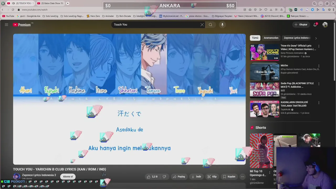Open "How It's Done" video thumbnail

[265, 52]
